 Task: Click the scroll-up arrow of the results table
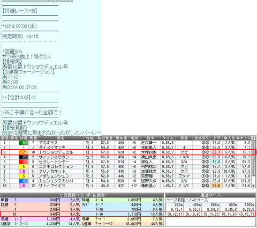click(253, 138)
